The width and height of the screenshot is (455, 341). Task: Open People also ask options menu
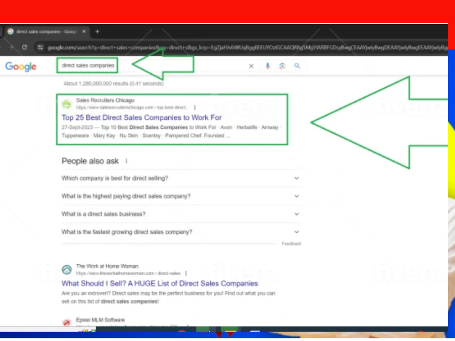126,161
